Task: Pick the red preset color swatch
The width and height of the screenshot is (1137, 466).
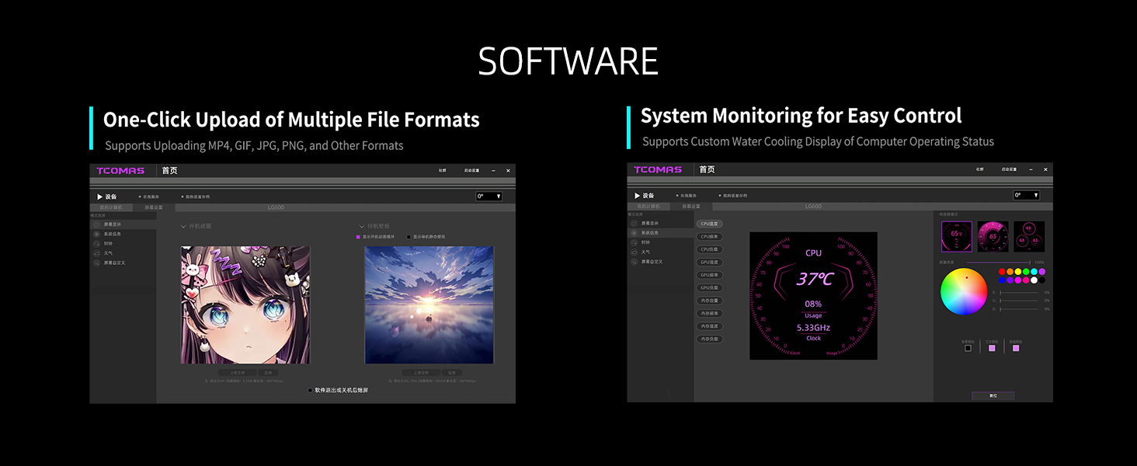Action: (1002, 272)
